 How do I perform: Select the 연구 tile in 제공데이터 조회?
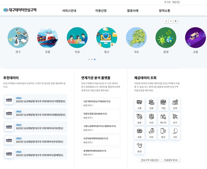[175, 118]
